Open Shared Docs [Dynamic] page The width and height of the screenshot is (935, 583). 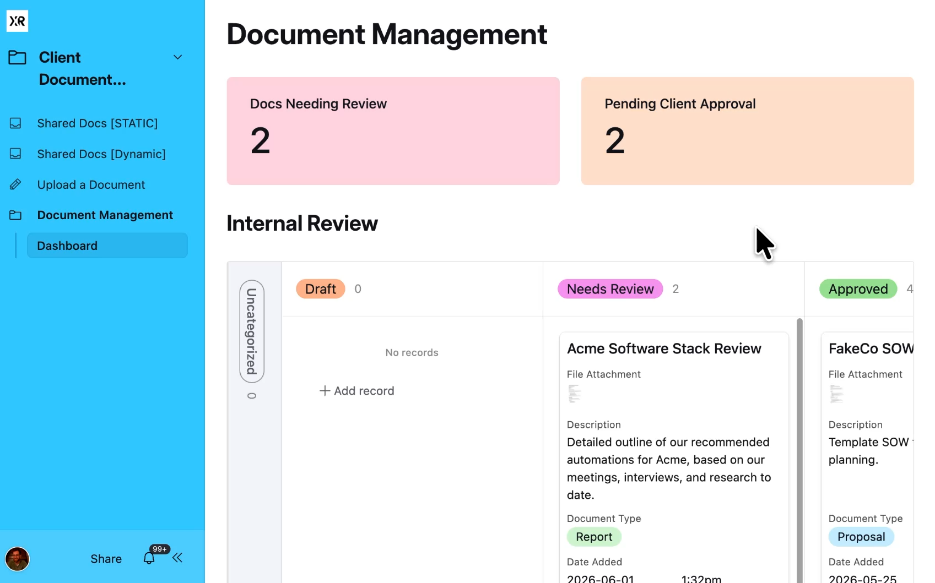click(101, 154)
